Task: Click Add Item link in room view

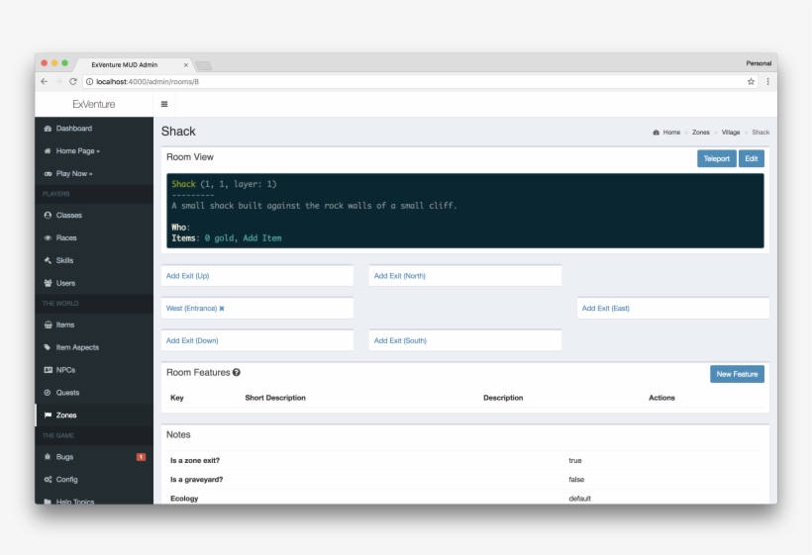Action: click(x=262, y=238)
